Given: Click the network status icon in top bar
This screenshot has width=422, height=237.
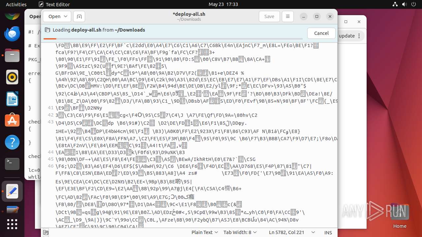Looking at the screenshot, I should click(395, 4).
